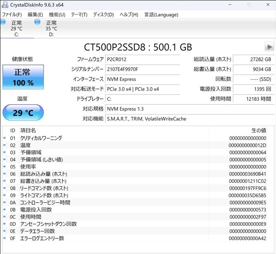Screen dimensions: 276x254
Task: Click the transfer mode field PCIe 3.0 x4
Action: tap(142, 89)
